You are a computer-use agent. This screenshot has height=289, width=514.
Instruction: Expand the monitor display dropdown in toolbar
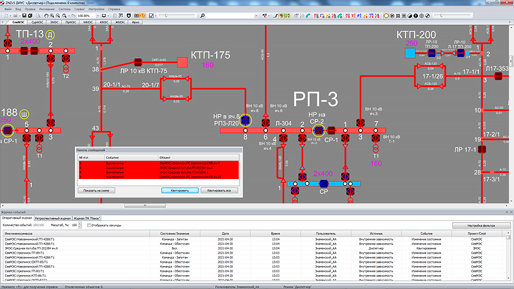click(108, 16)
